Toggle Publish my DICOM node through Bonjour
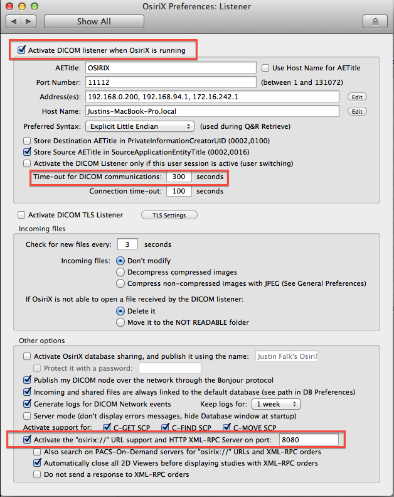 coord(27,380)
